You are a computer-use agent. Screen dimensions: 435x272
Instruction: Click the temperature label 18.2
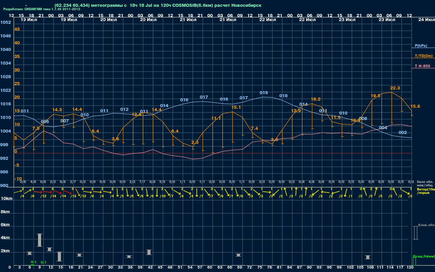[316, 99]
